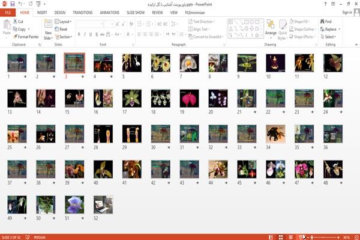Viewport: 360px width, 240px height.
Task: Toggle Bullets list button
Action: click(139, 24)
